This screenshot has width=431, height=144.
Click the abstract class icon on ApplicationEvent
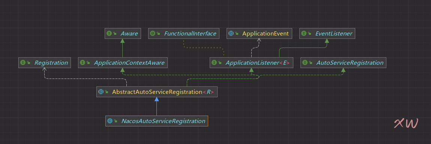point(231,33)
